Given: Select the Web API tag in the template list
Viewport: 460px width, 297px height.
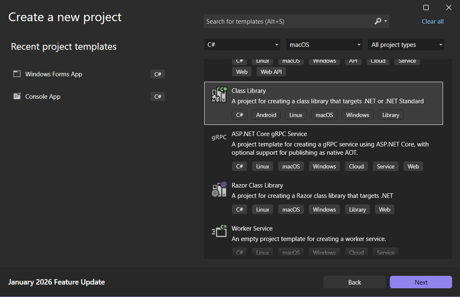Looking at the screenshot, I should tap(271, 71).
